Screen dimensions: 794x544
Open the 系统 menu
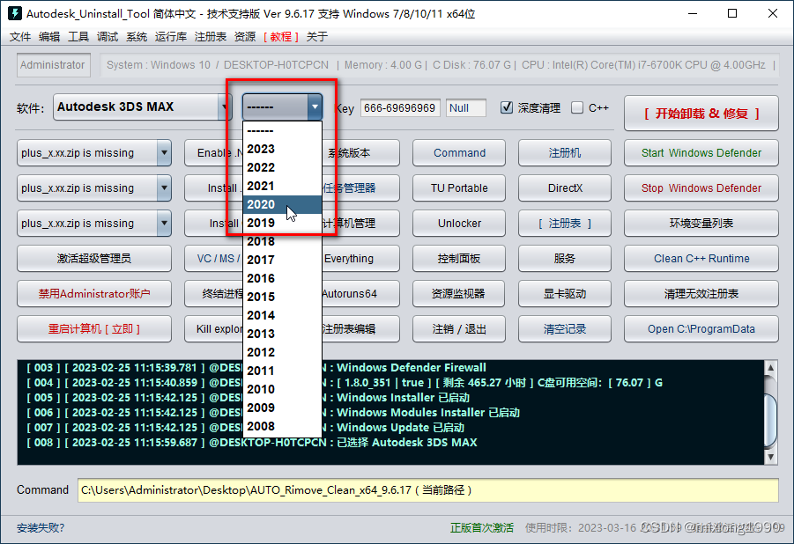(x=137, y=37)
